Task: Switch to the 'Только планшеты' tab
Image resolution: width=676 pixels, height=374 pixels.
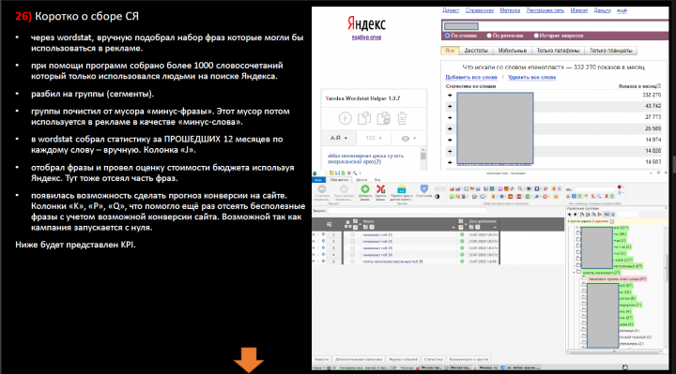Action: [610, 51]
